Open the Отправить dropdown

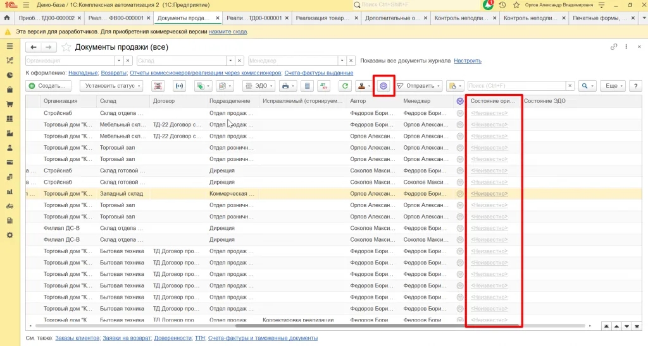(419, 86)
